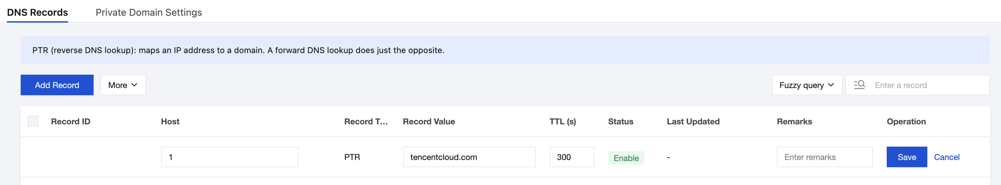Save the PTR record

(906, 157)
